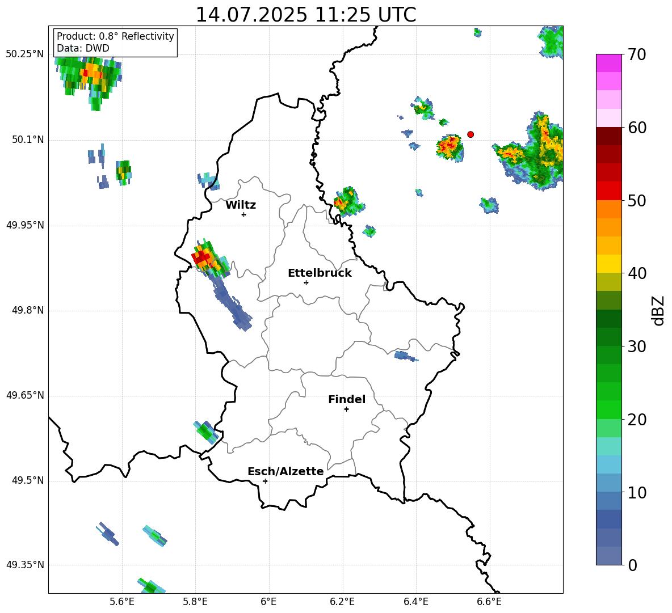Click the 6°E longitude label

pos(268,602)
